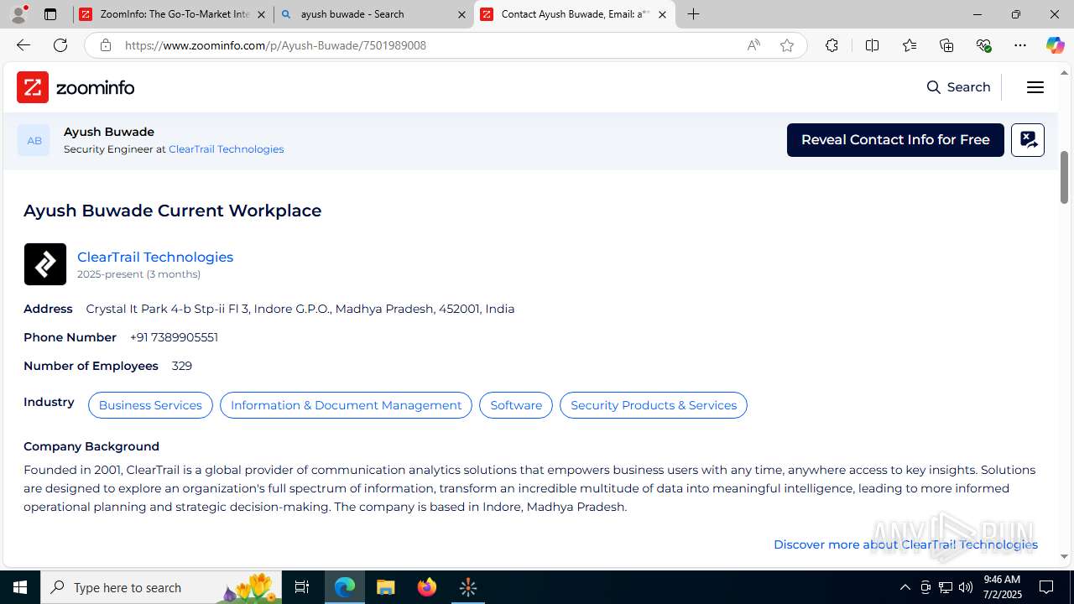Open Windows notification center
Image resolution: width=1074 pixels, height=604 pixels.
coord(1047,587)
